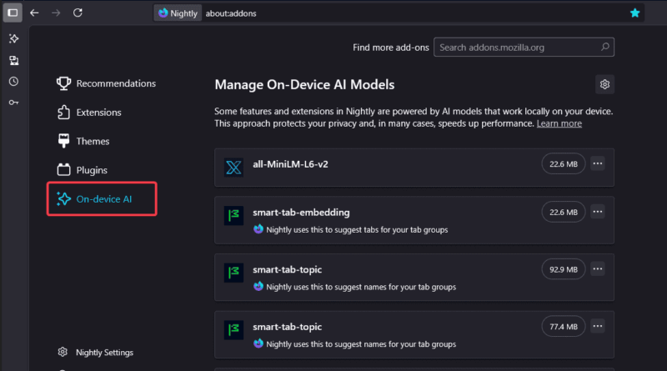Click the Themes paintbrush icon
The image size is (667, 371).
click(x=64, y=141)
